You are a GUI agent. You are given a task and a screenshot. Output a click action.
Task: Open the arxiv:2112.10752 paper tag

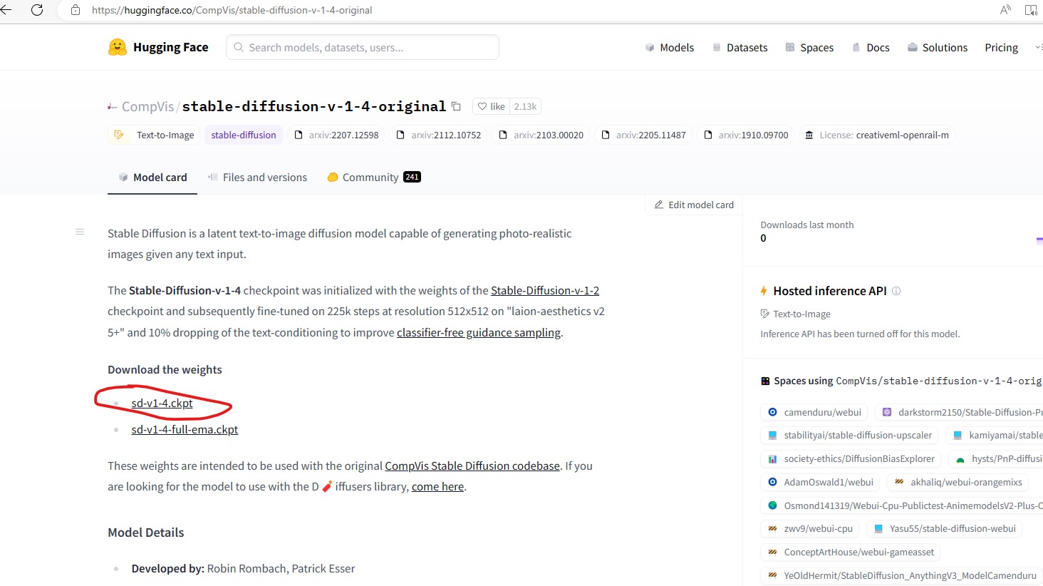click(x=438, y=135)
